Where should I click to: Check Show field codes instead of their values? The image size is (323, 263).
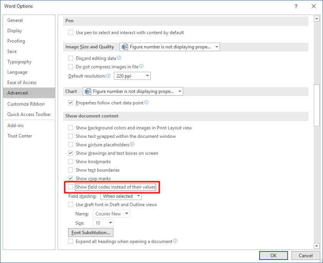point(70,187)
